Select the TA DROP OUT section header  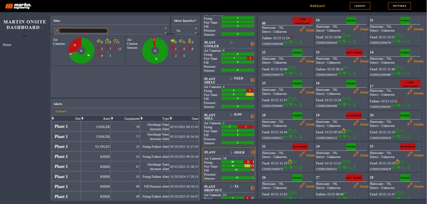[x=222, y=188]
